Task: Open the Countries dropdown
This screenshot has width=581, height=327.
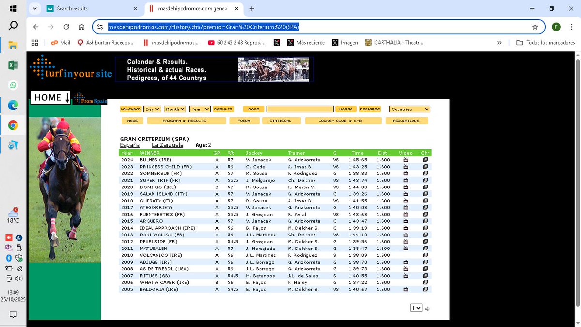Action: tap(409, 109)
